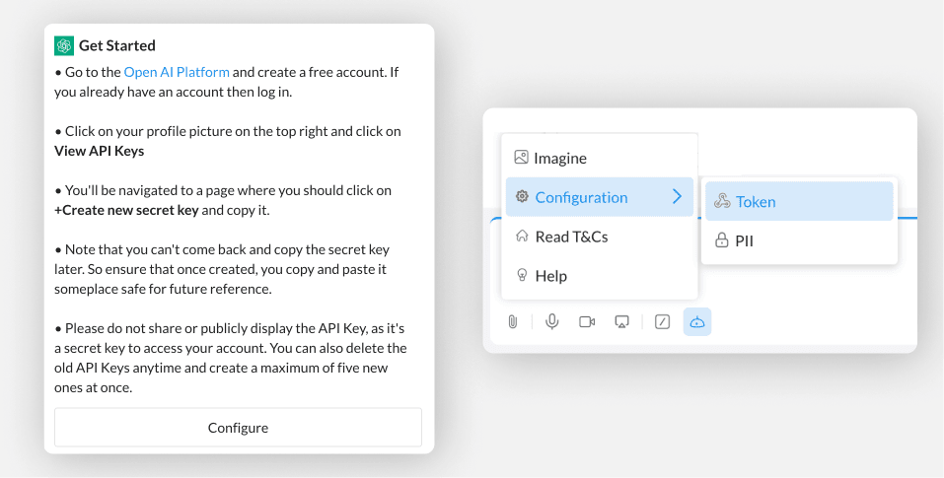
Task: Click the lightbulb icon next to Help
Action: tap(522, 275)
